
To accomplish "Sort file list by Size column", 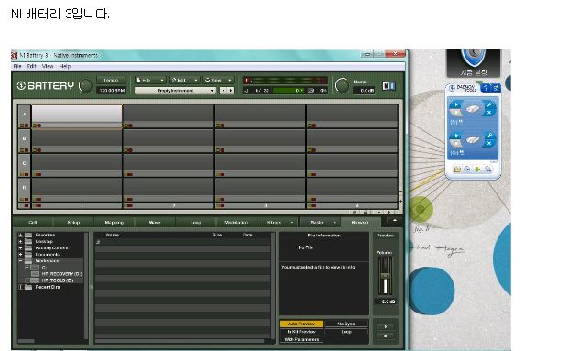I will click(x=217, y=236).
